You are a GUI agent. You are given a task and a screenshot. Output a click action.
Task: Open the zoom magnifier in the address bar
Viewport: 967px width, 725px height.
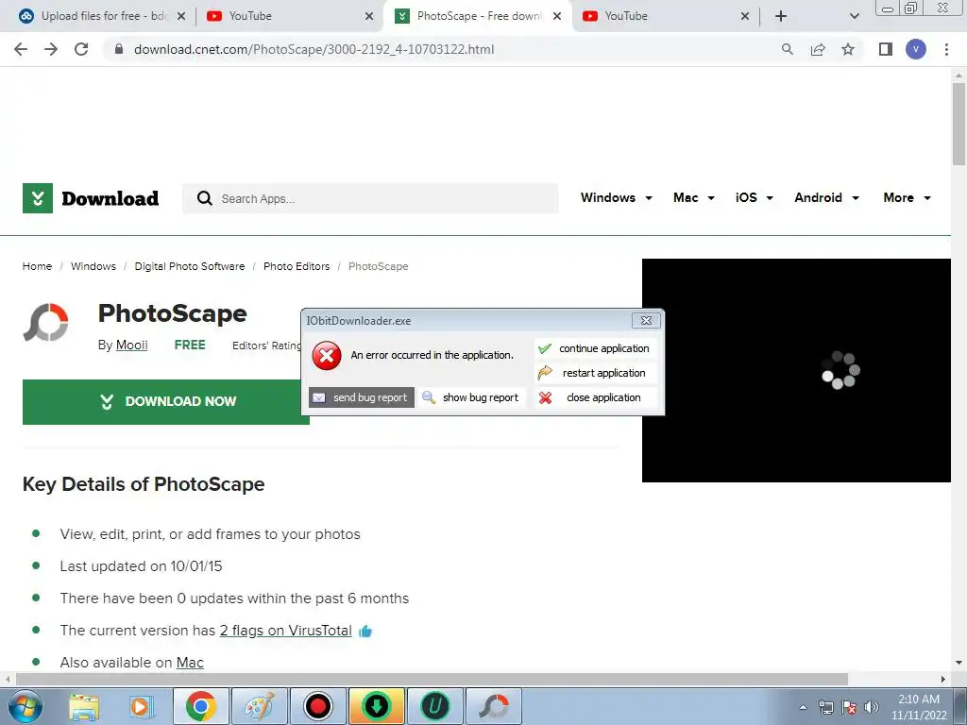[787, 49]
